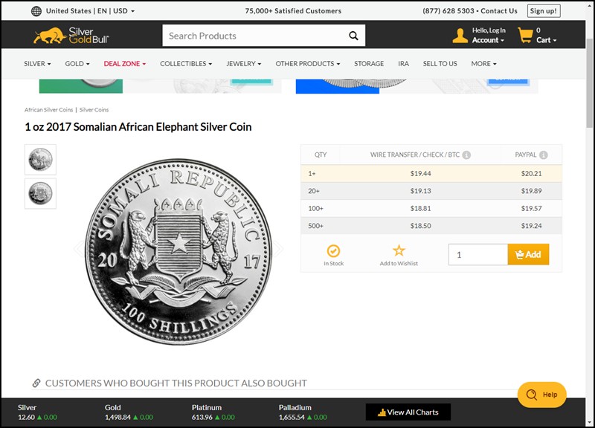Follow the Silver Coins breadcrumb
This screenshot has height=428, width=595.
94,110
